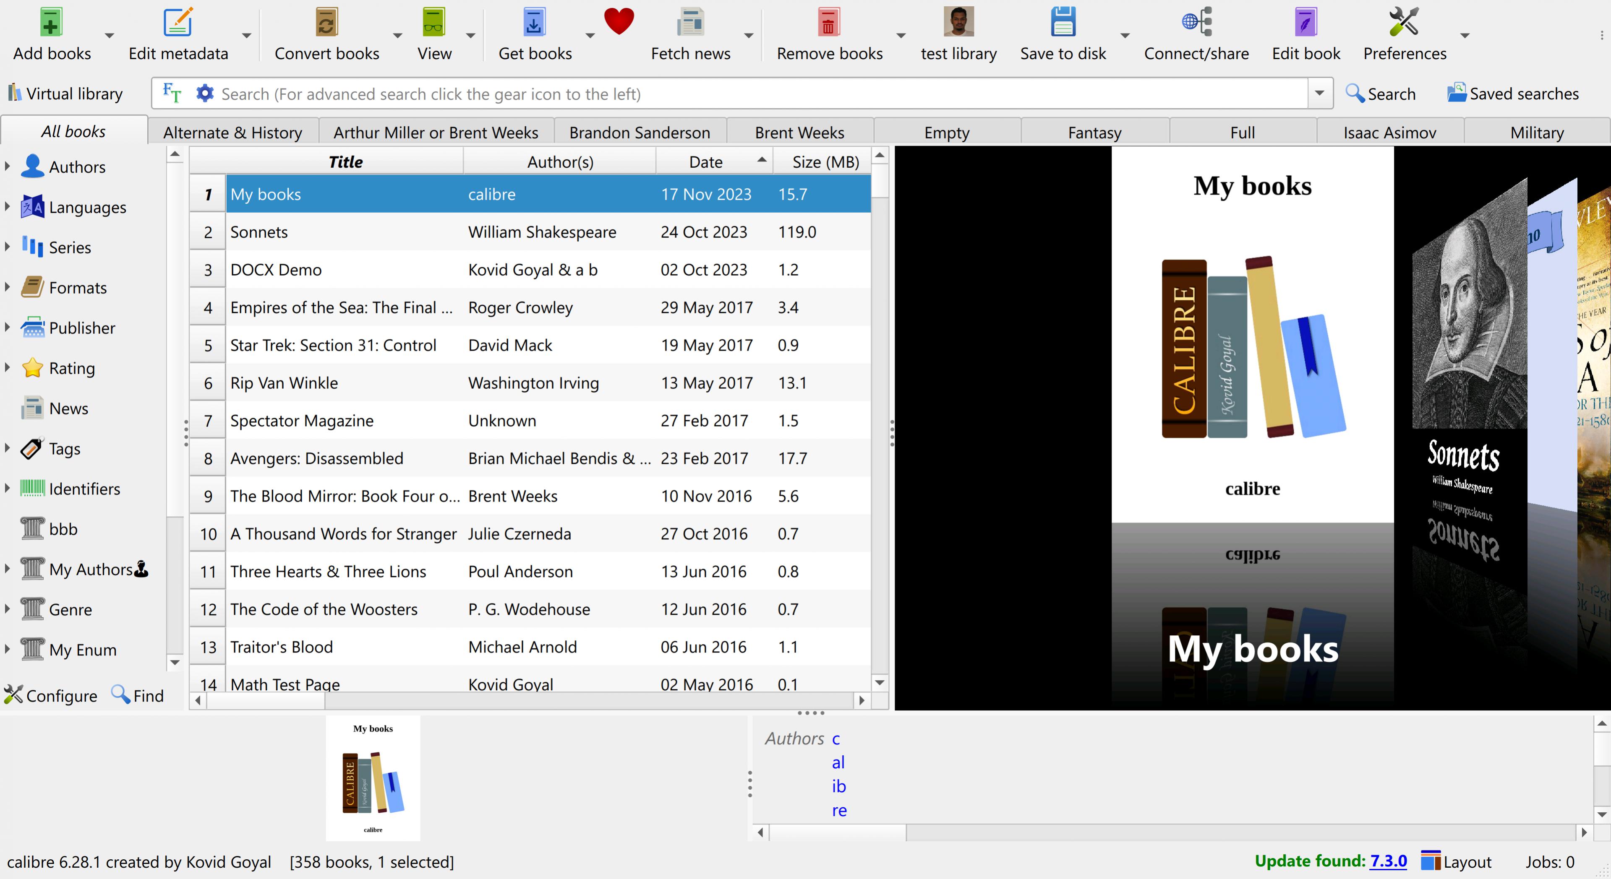Click the Saved searches button
Image resolution: width=1611 pixels, height=879 pixels.
tap(1513, 94)
